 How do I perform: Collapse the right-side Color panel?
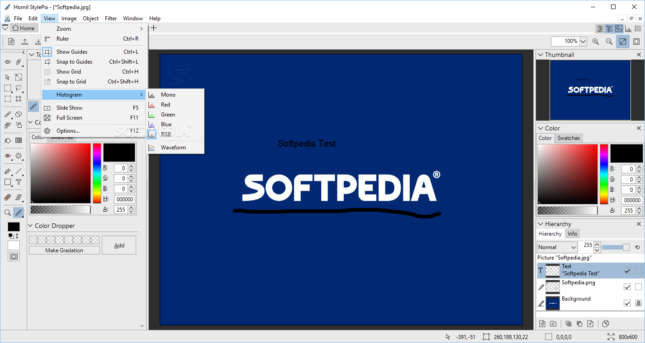tap(540, 128)
